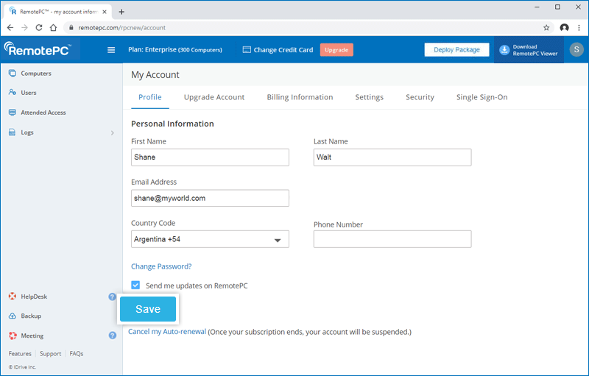Click the browser home icon
The image size is (589, 376).
click(x=53, y=27)
